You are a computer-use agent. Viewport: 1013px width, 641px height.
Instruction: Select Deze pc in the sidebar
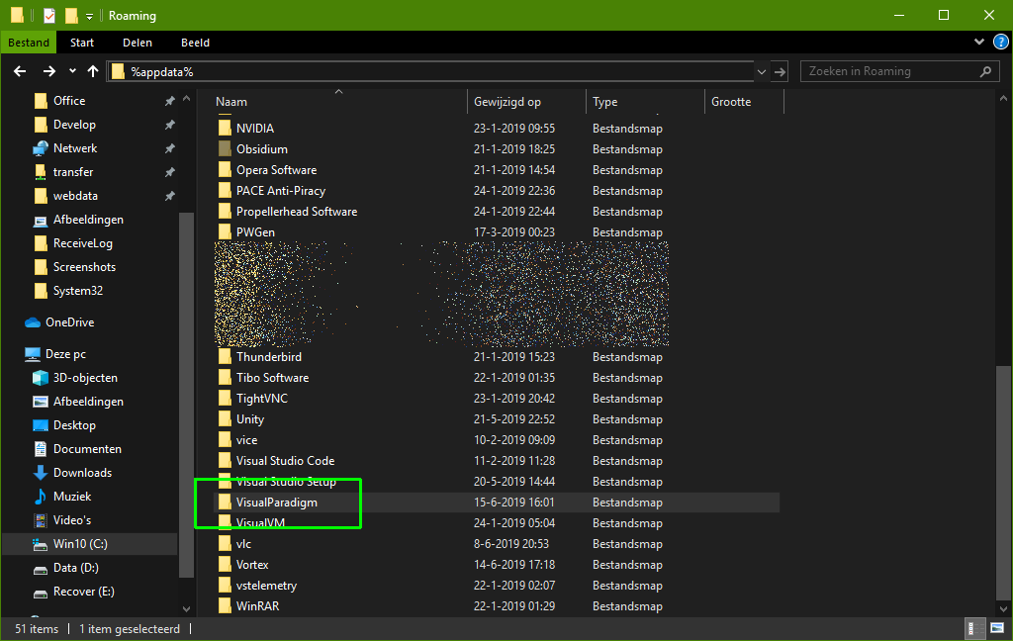[x=65, y=354]
